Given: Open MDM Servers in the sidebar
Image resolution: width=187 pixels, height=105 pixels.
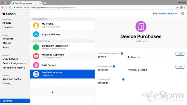Looking at the screenshot, I should click(x=10, y=59).
